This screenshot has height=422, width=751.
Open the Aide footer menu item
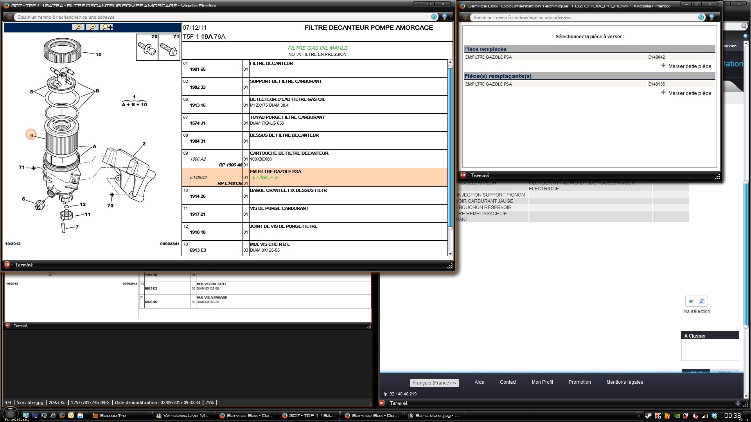tap(479, 382)
